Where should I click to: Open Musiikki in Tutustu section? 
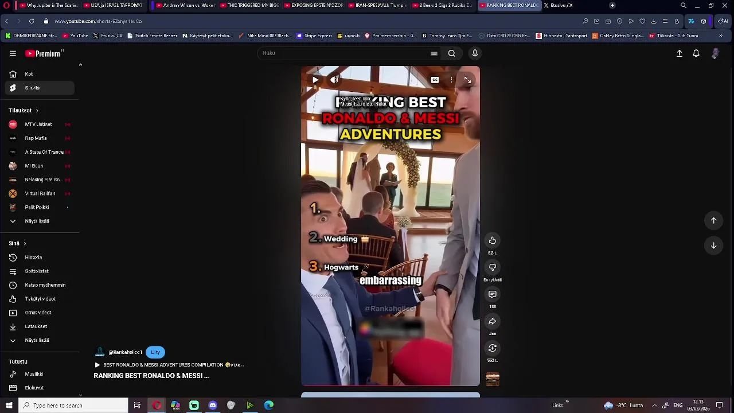[40, 374]
